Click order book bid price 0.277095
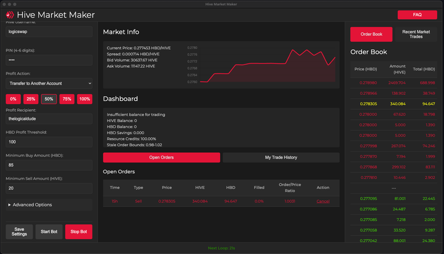 (x=368, y=198)
